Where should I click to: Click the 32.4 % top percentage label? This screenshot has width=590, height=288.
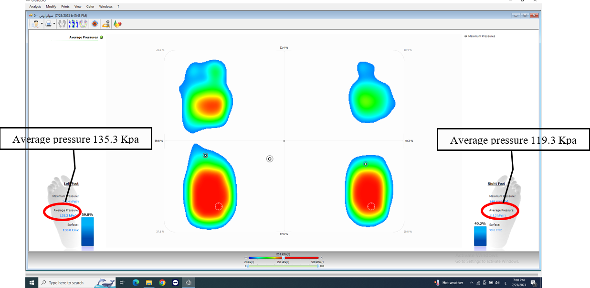coord(284,48)
